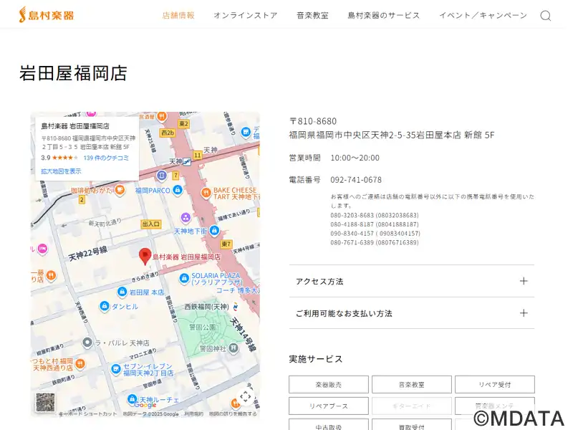Expand the アクセス方法 section
Image resolution: width=573 pixels, height=430 pixels.
tap(411, 281)
